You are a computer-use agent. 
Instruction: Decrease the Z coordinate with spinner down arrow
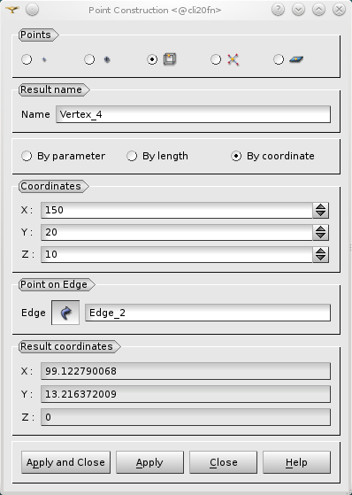[x=321, y=259]
